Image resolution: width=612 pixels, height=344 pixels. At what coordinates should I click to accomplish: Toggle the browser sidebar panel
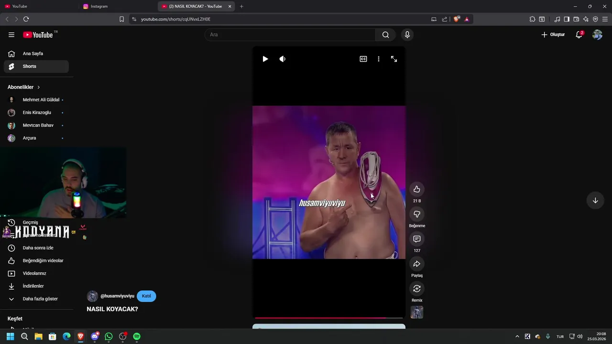567,19
